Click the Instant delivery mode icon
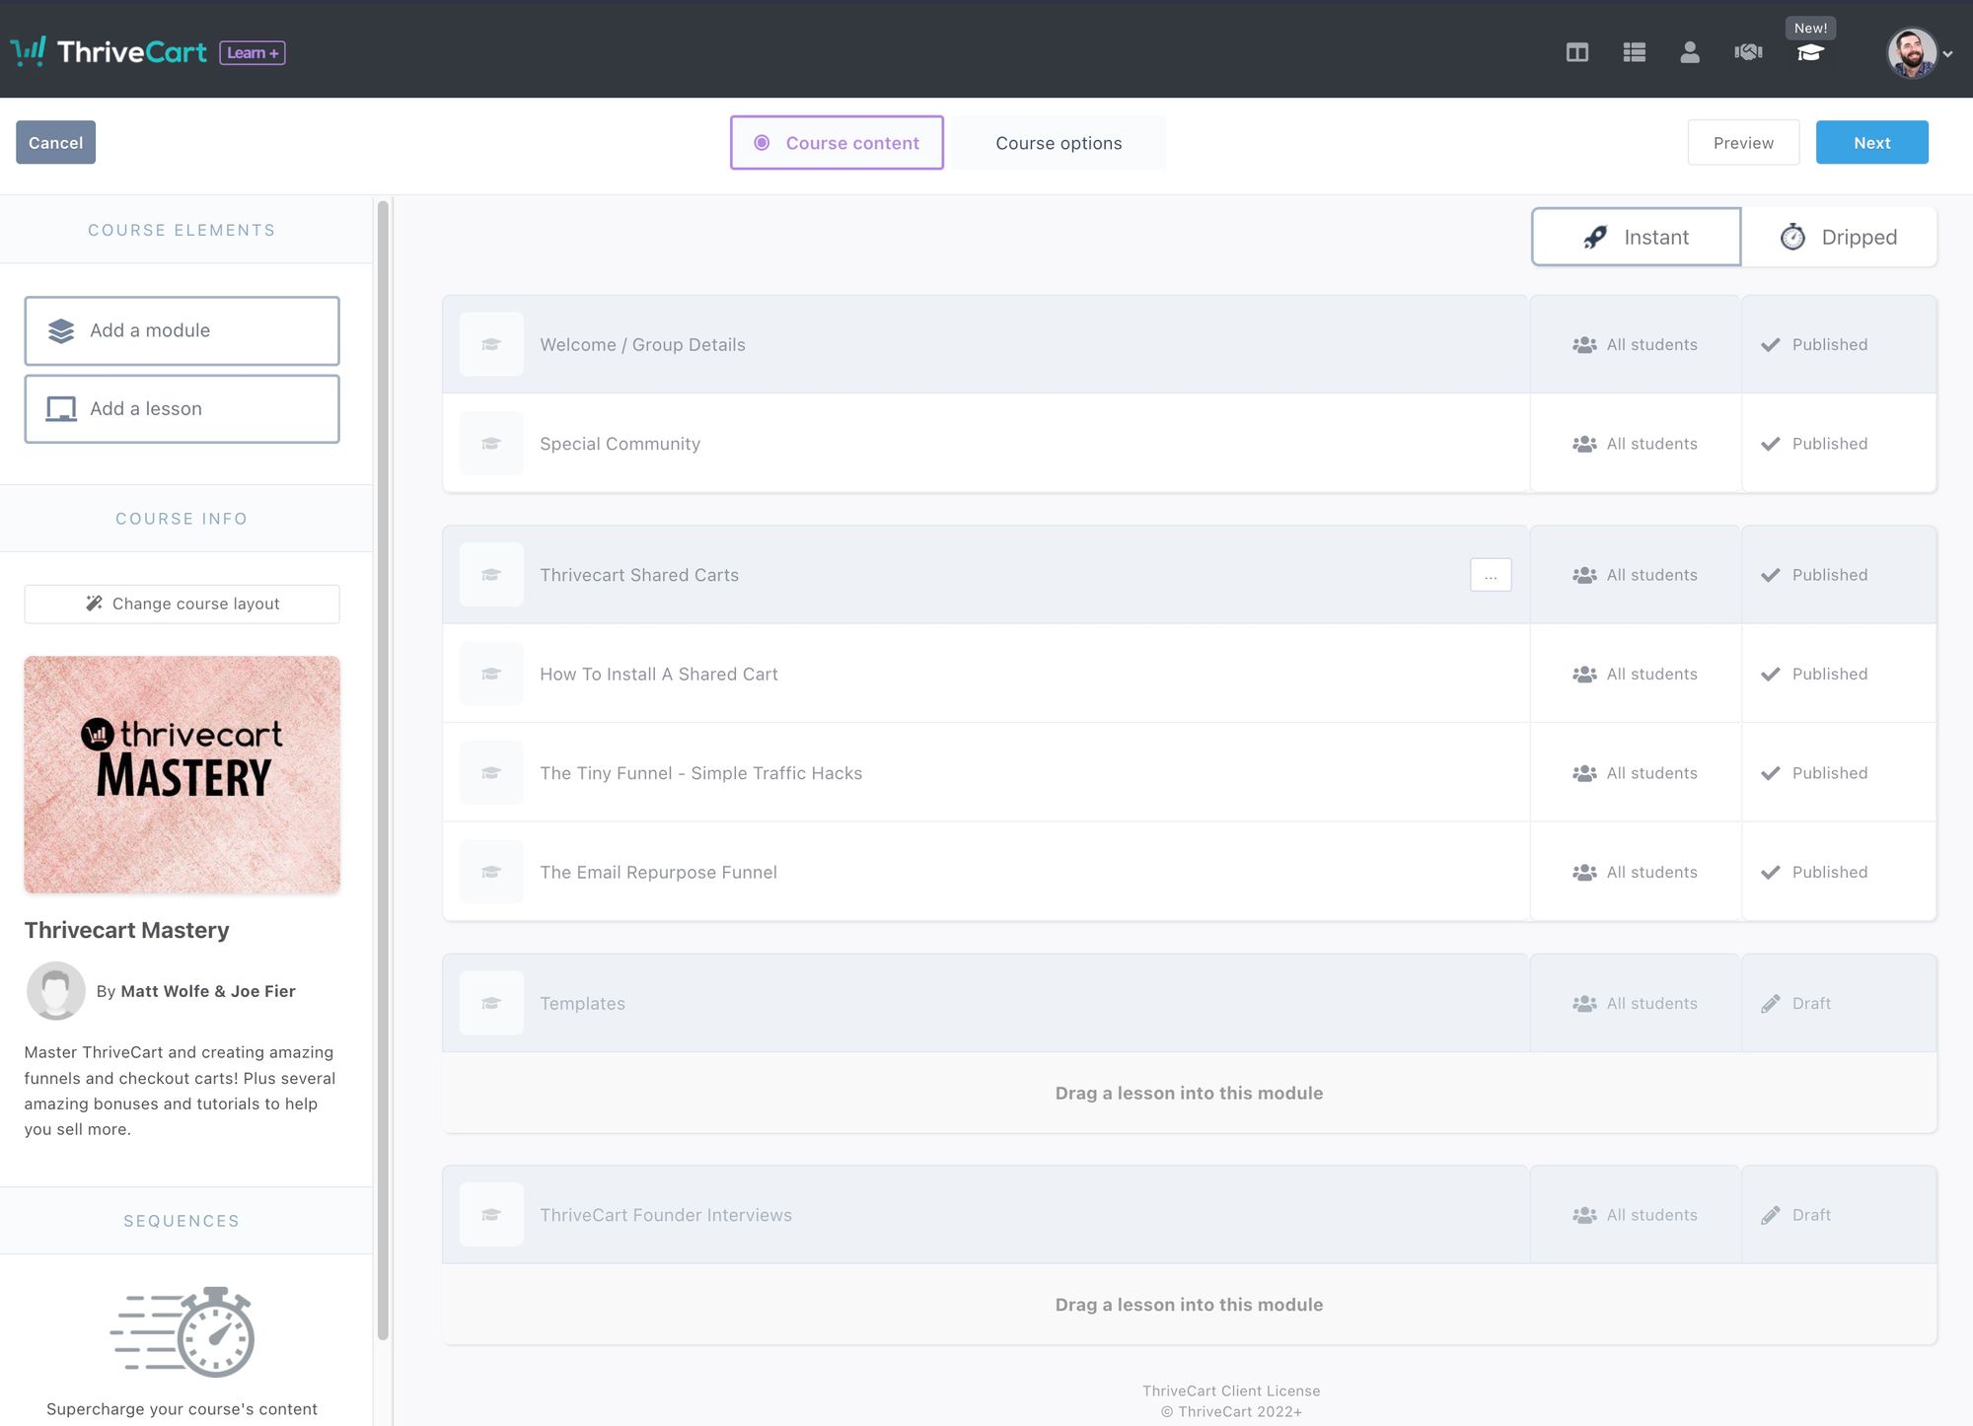 click(1596, 236)
